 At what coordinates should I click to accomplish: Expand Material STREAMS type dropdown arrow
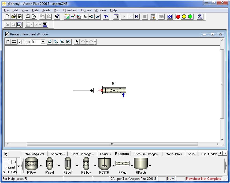coord(18,166)
